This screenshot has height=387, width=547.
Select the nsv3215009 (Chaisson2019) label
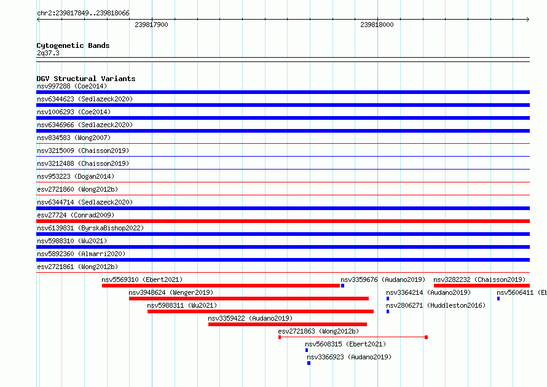[x=83, y=150]
